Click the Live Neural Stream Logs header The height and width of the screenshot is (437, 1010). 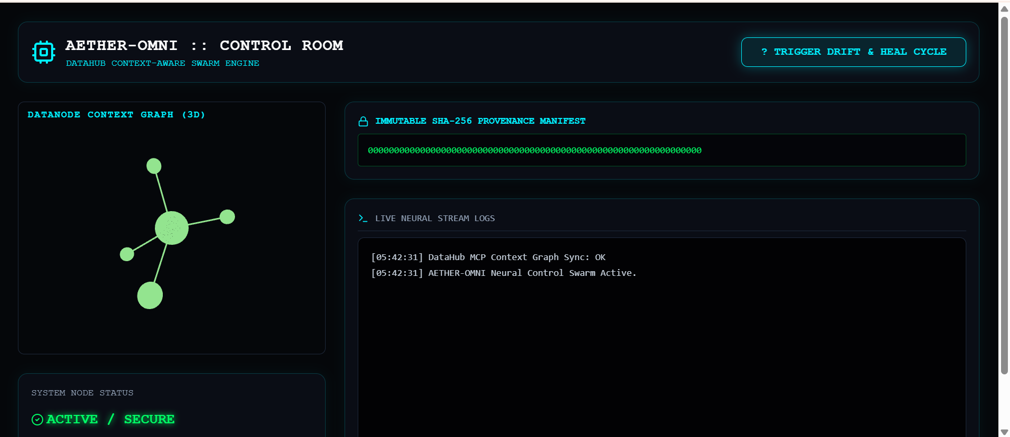[435, 219]
